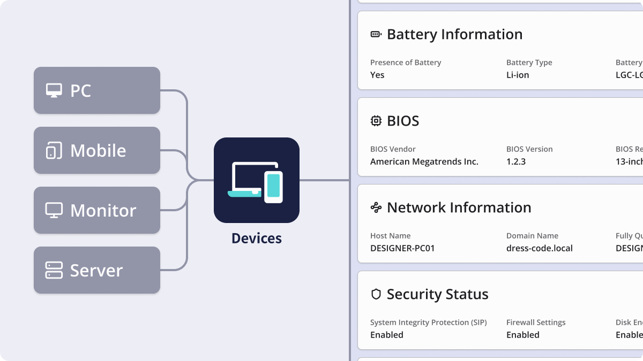Click the American Megatrends Inc. vendor value
The image size is (643, 361).
(x=424, y=162)
